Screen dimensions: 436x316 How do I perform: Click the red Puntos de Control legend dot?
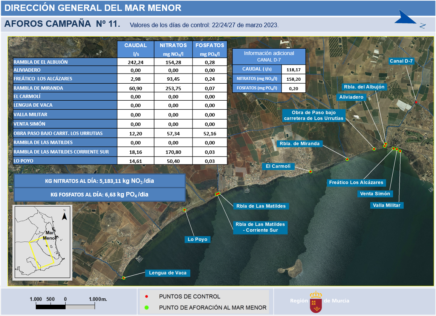147,296
